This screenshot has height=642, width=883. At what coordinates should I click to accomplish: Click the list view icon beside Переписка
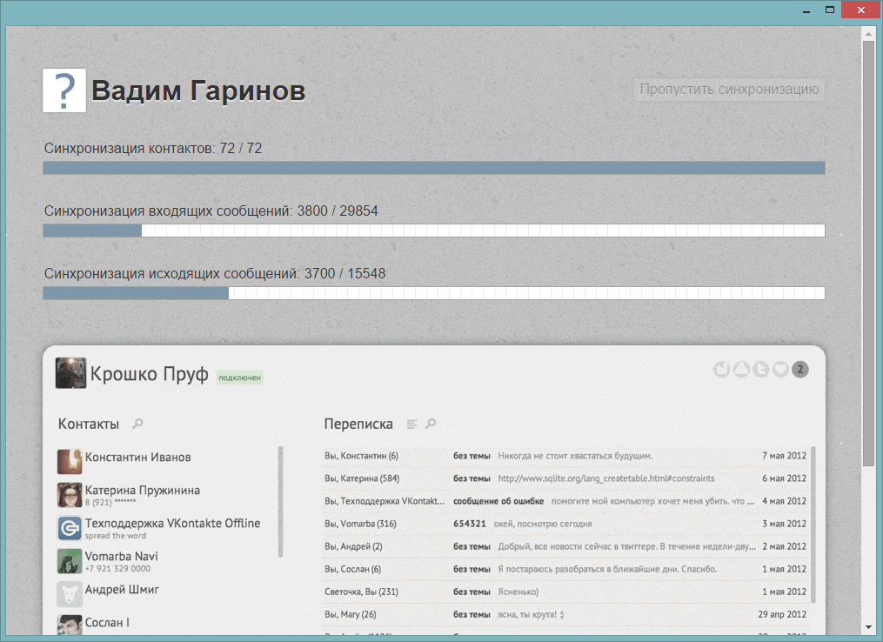coord(411,425)
